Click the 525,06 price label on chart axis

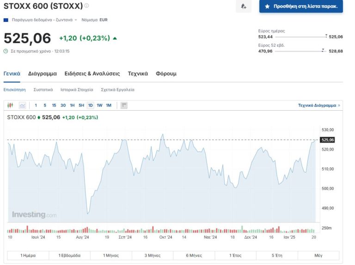pyautogui.click(x=327, y=140)
